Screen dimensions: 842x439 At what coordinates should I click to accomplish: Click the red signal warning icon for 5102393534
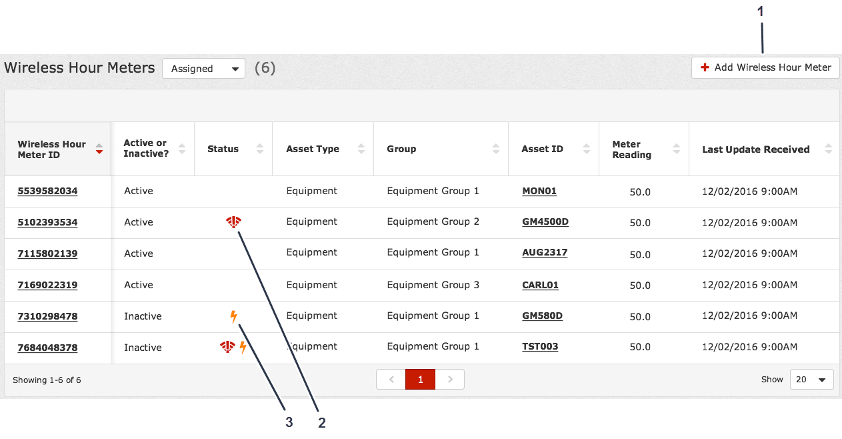click(233, 222)
